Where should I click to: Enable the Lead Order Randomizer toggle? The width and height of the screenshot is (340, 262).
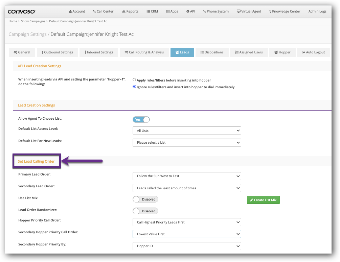[x=145, y=211]
